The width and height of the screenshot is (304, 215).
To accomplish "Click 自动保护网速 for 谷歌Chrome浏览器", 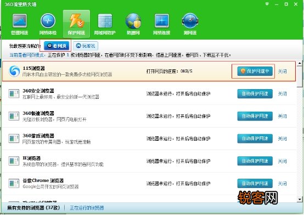I will [x=255, y=184].
